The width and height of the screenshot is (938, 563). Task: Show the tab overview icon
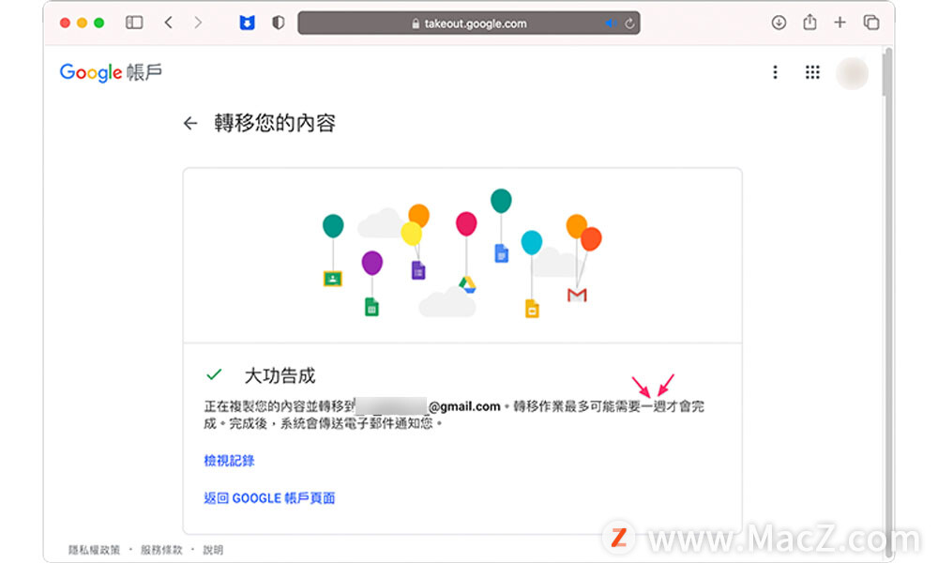[871, 23]
